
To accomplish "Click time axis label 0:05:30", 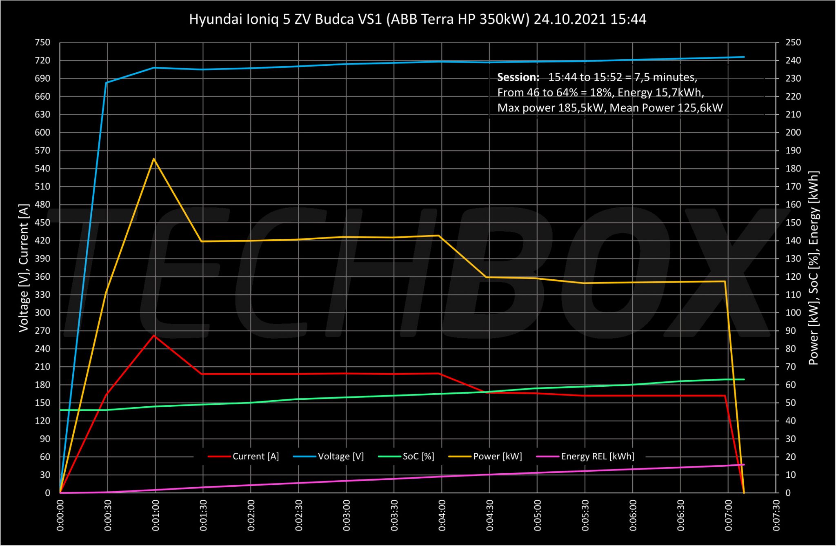I will (x=585, y=515).
